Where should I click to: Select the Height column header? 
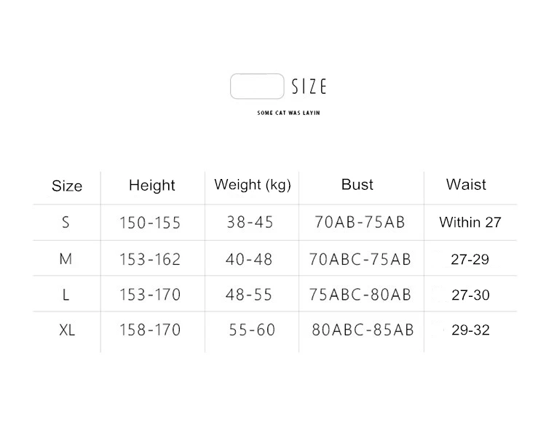coord(152,186)
